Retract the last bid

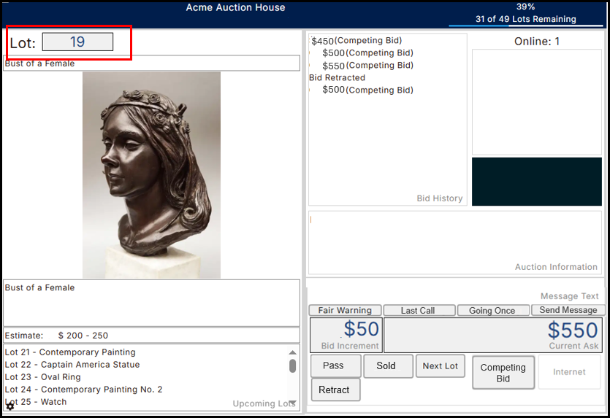coord(335,390)
